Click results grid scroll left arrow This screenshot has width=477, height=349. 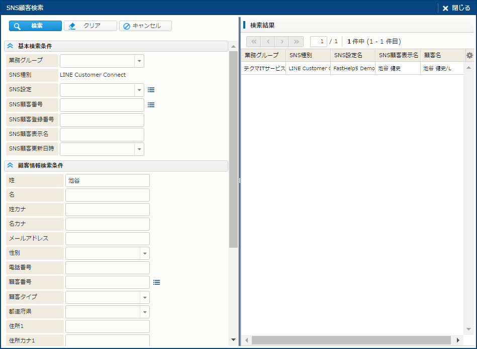click(x=247, y=340)
